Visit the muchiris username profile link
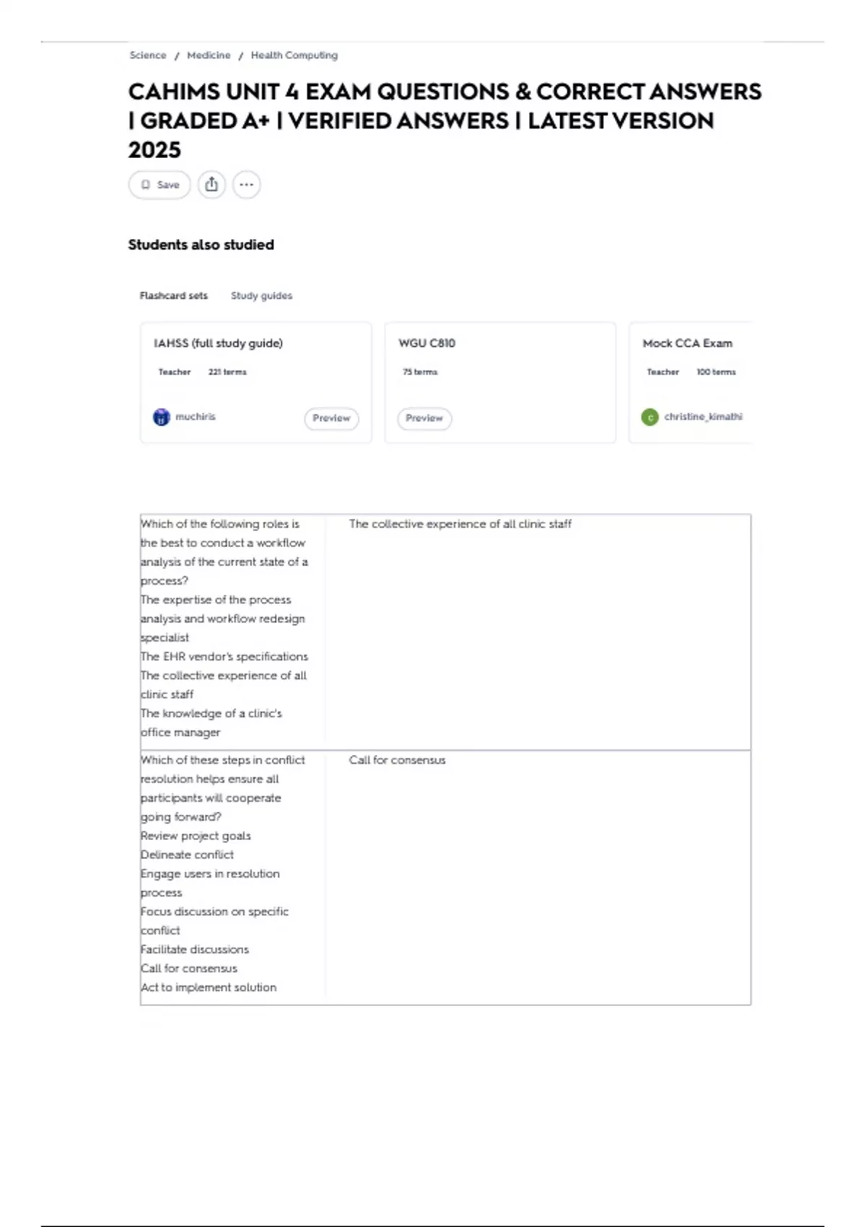Image resolution: width=866 pixels, height=1227 pixels. point(196,416)
